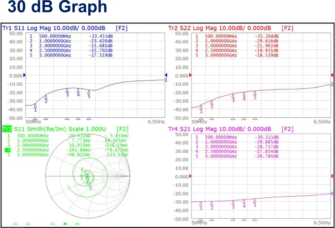The width and height of the screenshot is (335, 228).
Task: Click the Smith chart readout 123.52mU
Action: click(118, 155)
